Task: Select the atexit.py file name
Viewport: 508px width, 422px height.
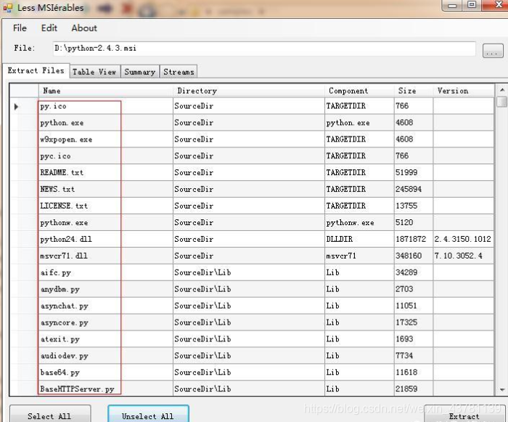Action: [60, 339]
